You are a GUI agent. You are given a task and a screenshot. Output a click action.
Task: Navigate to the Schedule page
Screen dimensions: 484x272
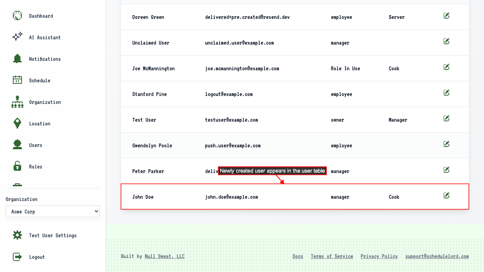point(39,80)
